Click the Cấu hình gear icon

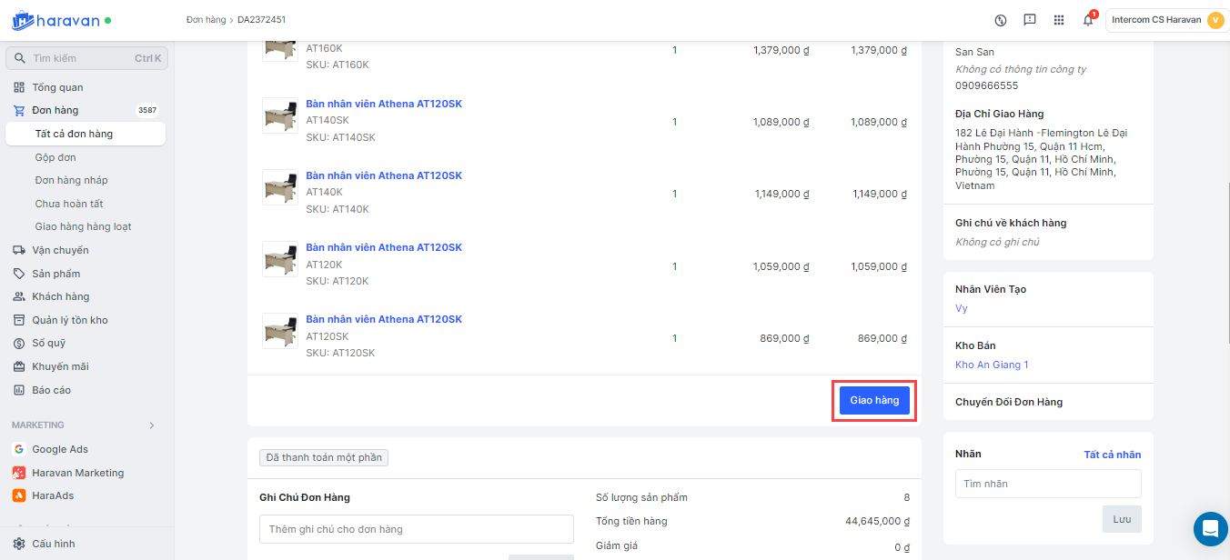tap(19, 544)
